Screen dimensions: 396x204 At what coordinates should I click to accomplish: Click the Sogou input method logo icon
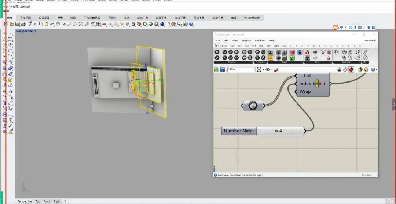pos(336,27)
